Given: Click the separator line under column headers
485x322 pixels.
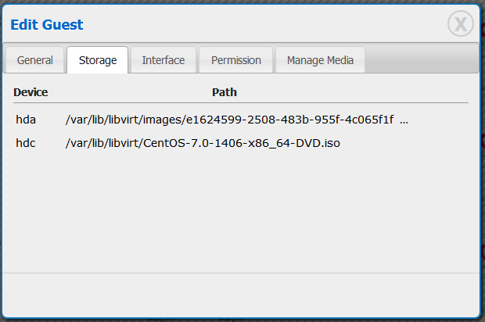Looking at the screenshot, I should (235, 103).
